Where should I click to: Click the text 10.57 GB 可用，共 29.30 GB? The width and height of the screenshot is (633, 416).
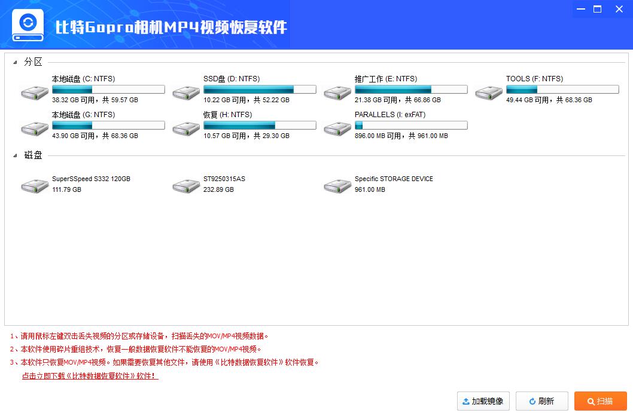(246, 136)
